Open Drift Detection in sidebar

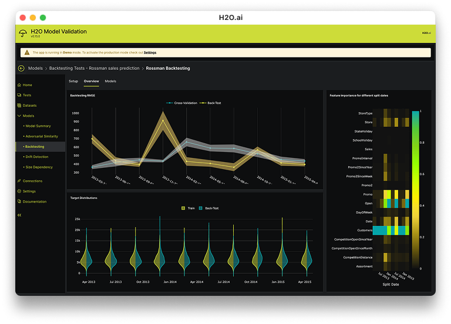coord(36,157)
